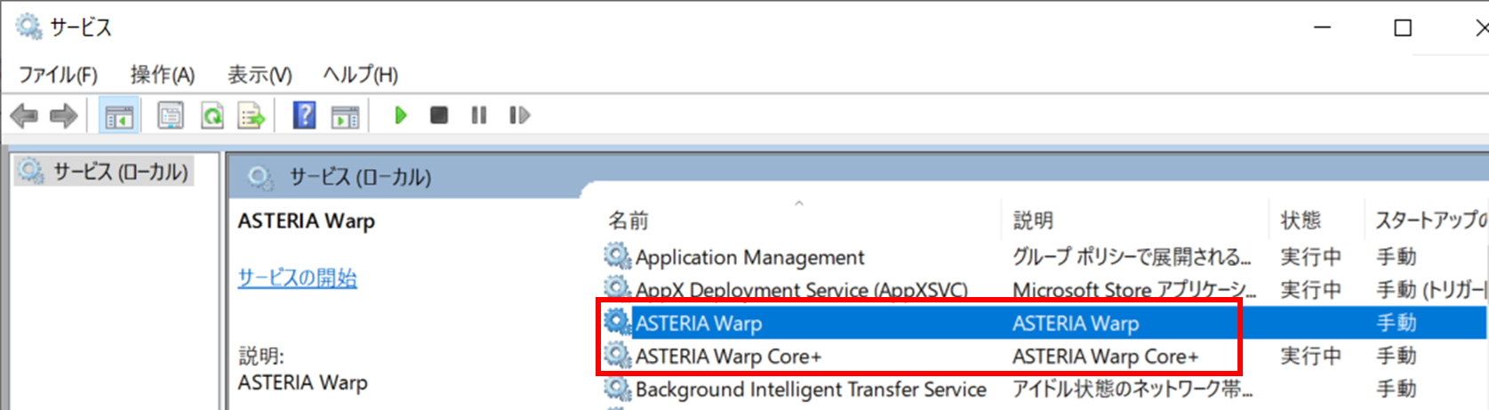The width and height of the screenshot is (1489, 410).
Task: Sort the list by 名前 column header
Action: pos(628,221)
